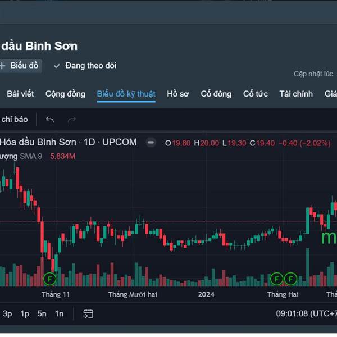
Task: Select the 1p time range
Action: [x=25, y=314]
